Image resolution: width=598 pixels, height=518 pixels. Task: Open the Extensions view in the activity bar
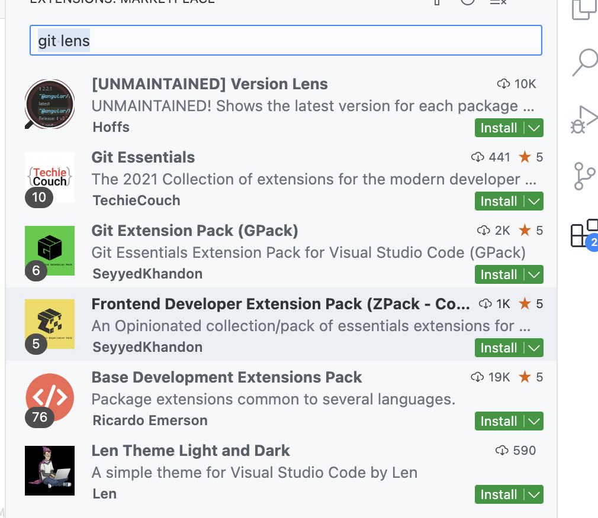click(x=583, y=235)
